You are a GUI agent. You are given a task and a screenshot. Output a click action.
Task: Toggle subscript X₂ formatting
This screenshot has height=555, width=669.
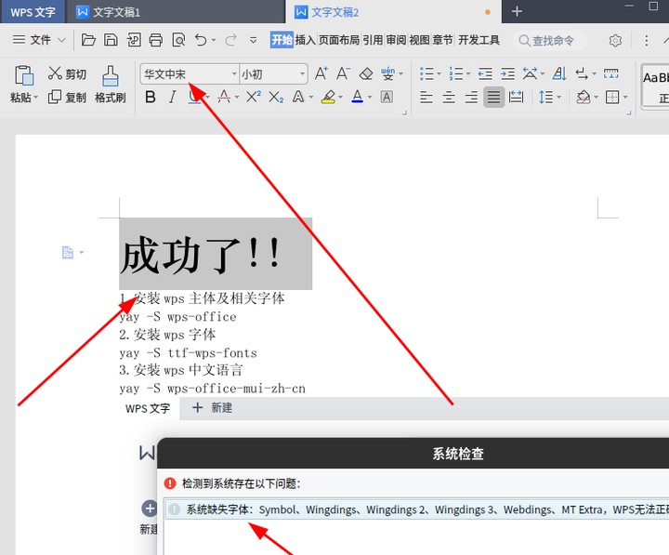pyautogui.click(x=276, y=98)
